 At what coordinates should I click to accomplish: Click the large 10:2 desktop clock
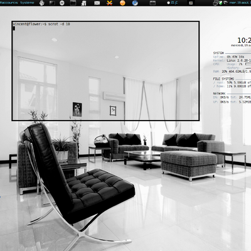[244, 40]
